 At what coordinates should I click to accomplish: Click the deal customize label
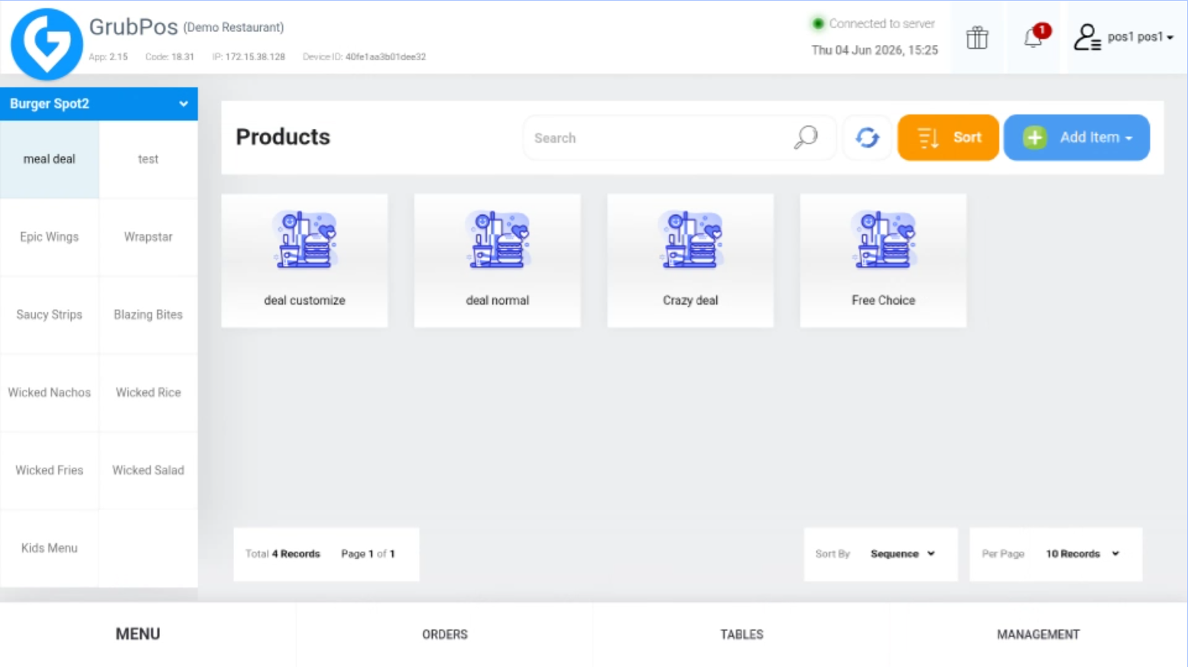[x=305, y=300]
